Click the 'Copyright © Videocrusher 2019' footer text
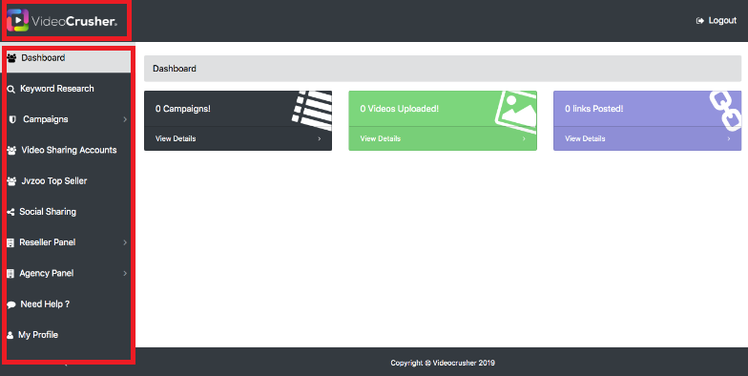This screenshot has height=376, width=748. point(443,363)
